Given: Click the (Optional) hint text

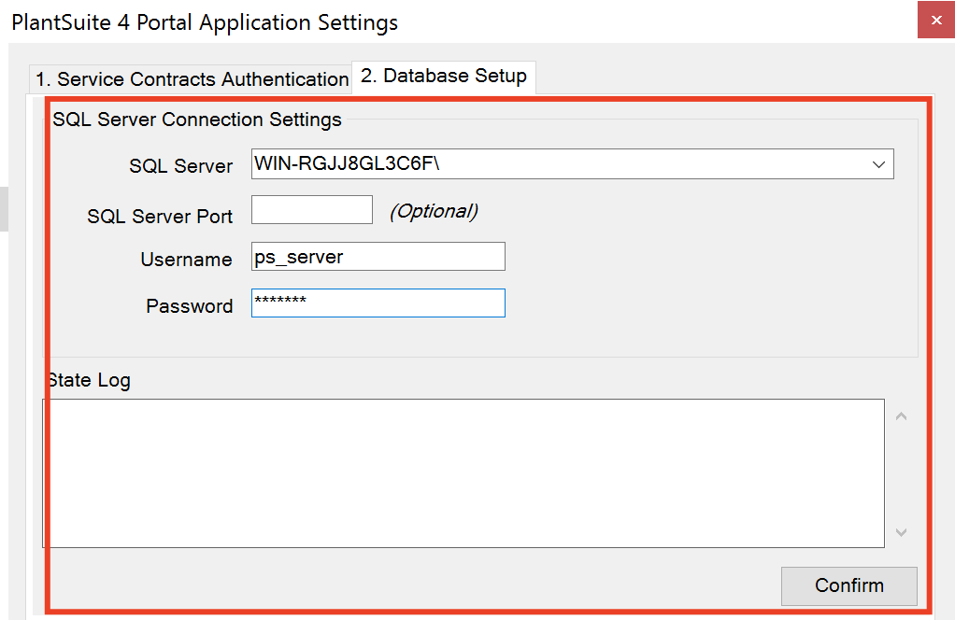Looking at the screenshot, I should point(434,211).
